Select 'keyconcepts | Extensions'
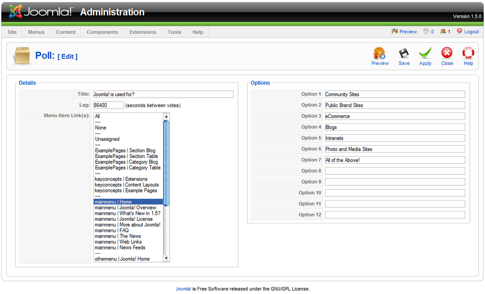Screen dimensions: 485x294 coord(128,179)
